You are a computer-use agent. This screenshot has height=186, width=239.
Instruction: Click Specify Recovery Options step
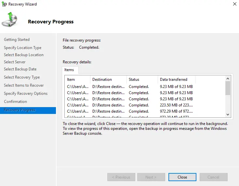point(26,93)
